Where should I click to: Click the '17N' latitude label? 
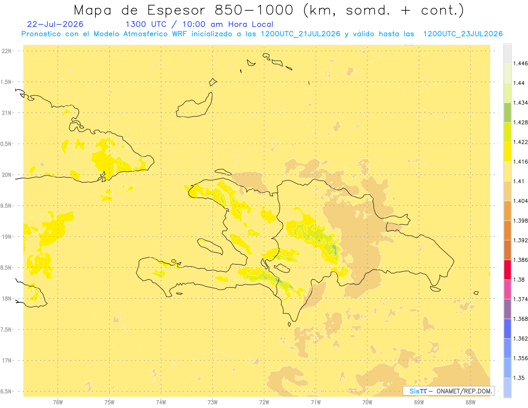(7, 361)
